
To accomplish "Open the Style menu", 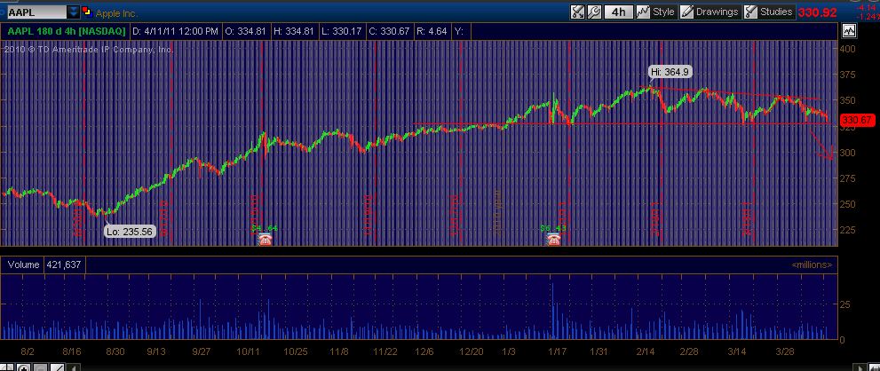I will click(656, 12).
